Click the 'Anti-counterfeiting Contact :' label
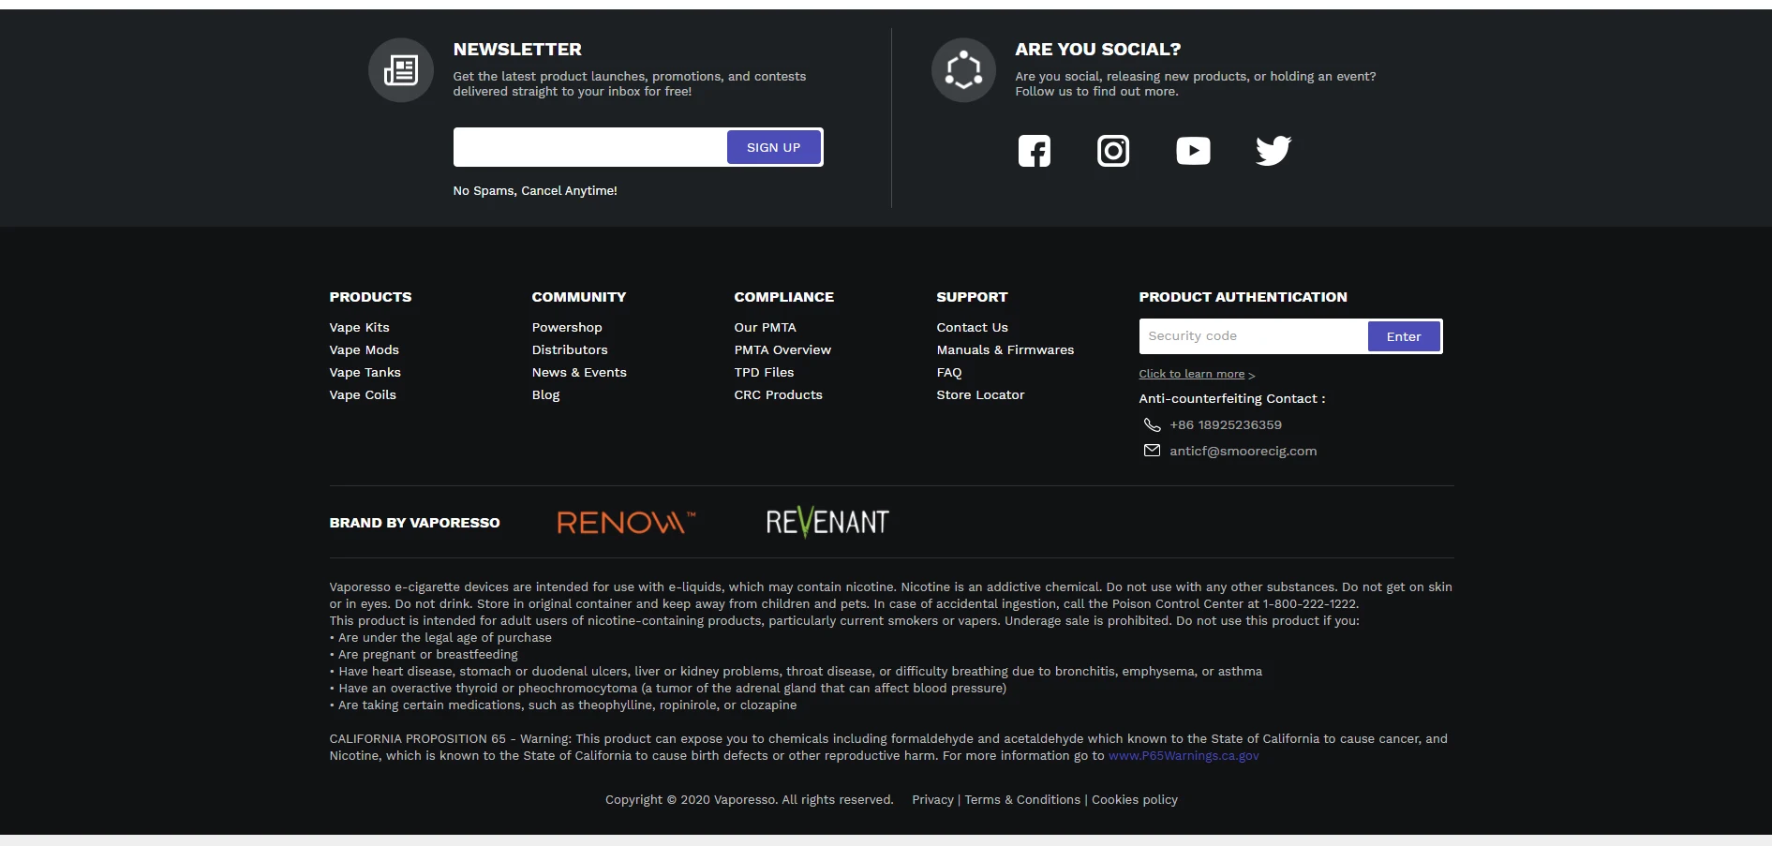 pos(1232,398)
